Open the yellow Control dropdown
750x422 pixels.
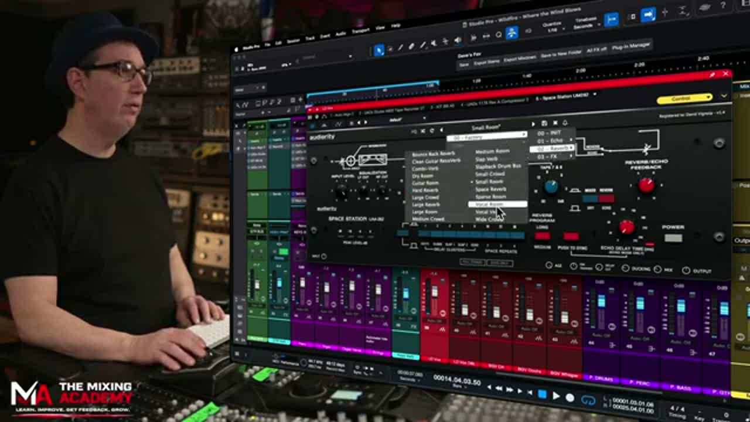[684, 98]
